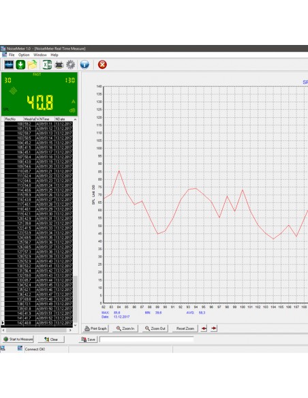Click the text field beside Save
Screen dimensions: 308x398
click(147, 339)
